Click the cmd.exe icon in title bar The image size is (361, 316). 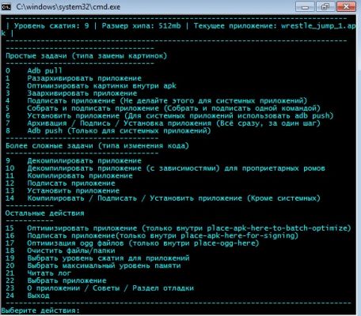[6, 6]
